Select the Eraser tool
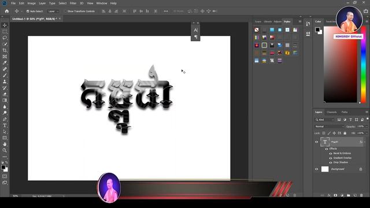This screenshot has width=370, height=208. 5,94
